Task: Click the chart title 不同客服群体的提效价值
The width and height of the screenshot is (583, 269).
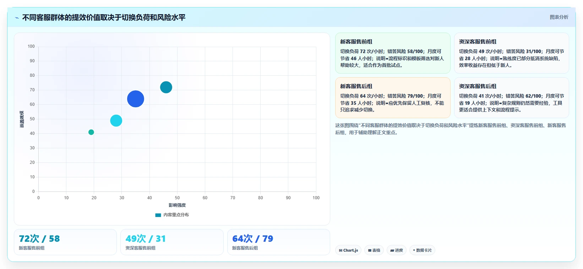Action: [x=104, y=18]
